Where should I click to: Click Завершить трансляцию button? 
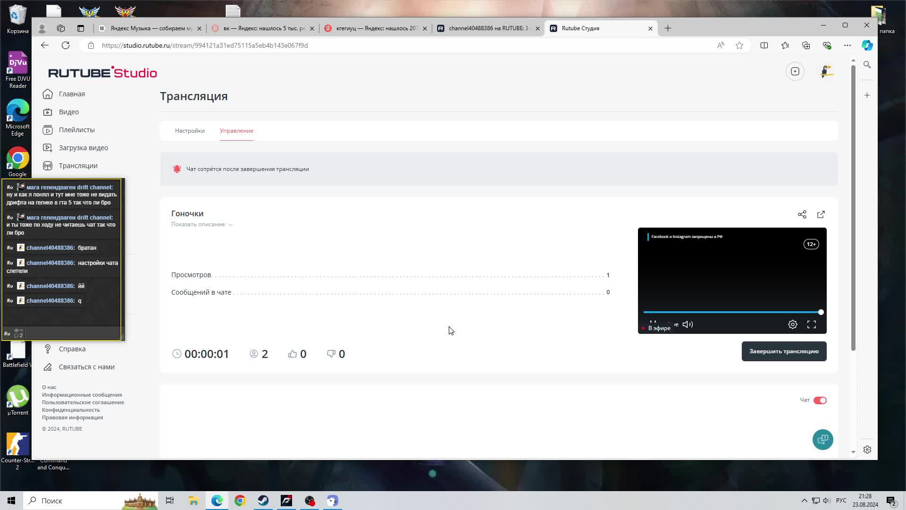[x=784, y=351]
